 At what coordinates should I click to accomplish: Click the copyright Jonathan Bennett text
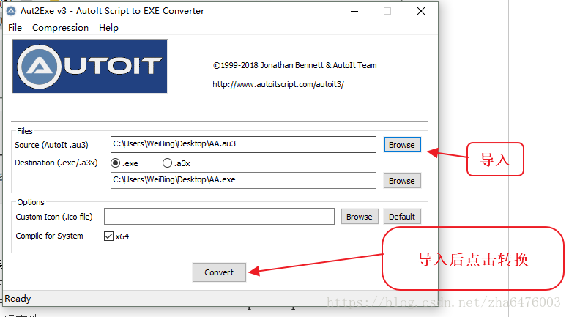(x=294, y=65)
